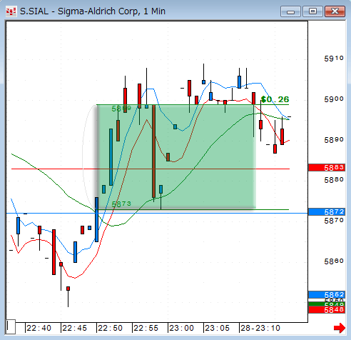
Task: Click the 28-23:10 time axis label
Action: pos(260,328)
